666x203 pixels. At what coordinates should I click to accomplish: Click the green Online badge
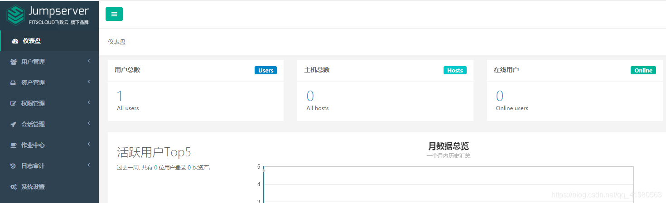coord(643,70)
